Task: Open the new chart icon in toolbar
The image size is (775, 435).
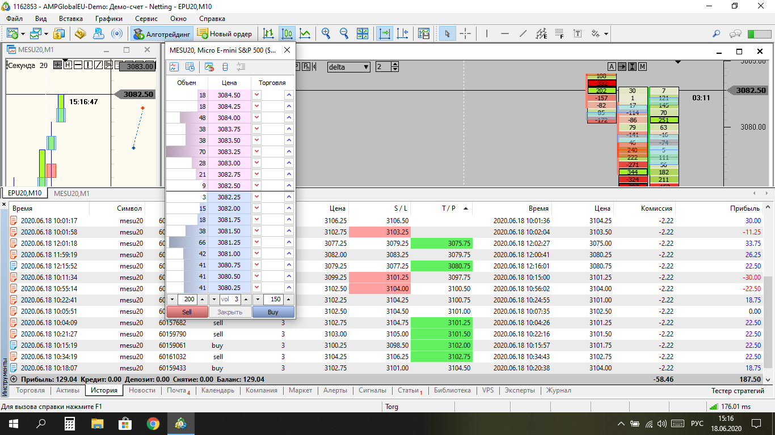Action: point(12,33)
